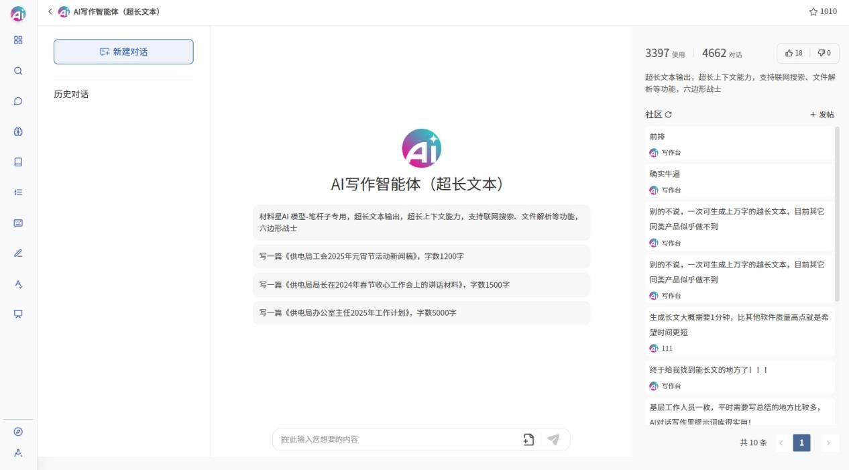Open post 终于给我找到能长文的地方了
Screen dimensions: 849x470
740,377
